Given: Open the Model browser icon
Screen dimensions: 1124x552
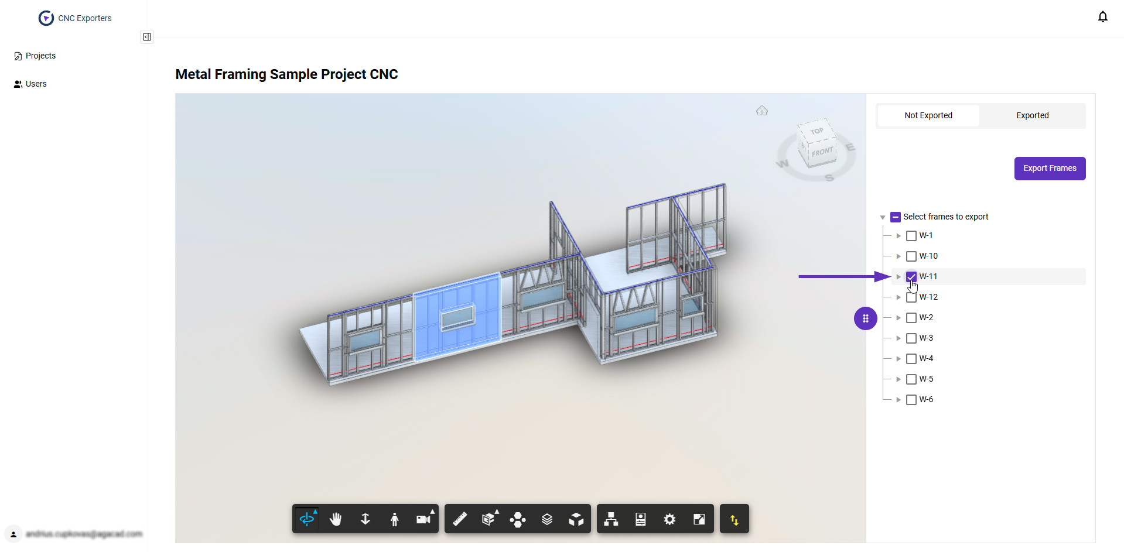Looking at the screenshot, I should [x=611, y=519].
